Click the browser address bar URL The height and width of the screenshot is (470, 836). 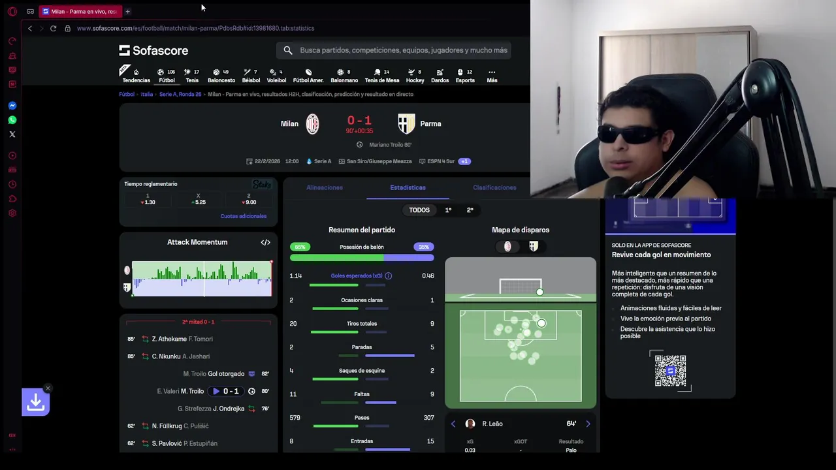tap(195, 28)
